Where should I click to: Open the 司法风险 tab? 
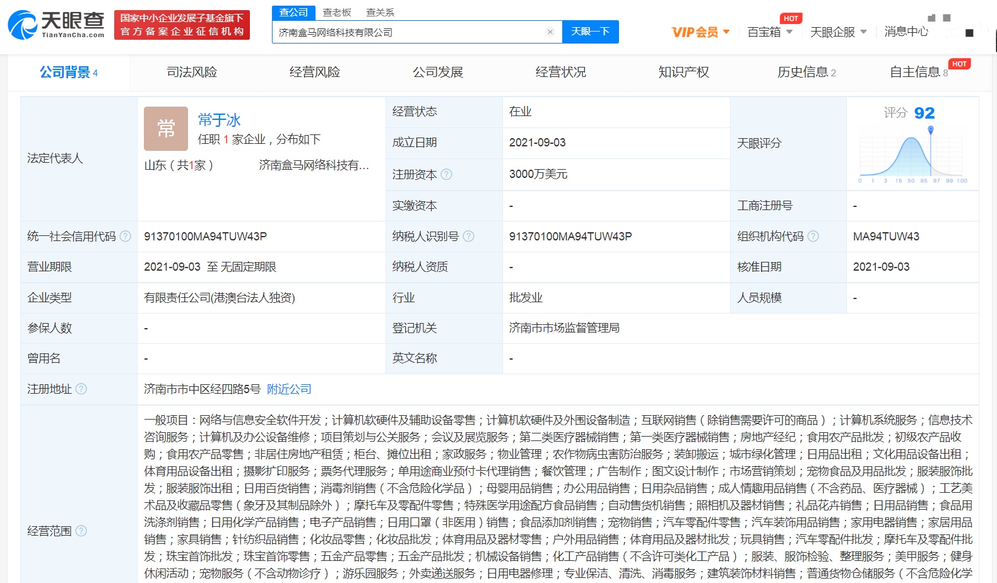192,72
